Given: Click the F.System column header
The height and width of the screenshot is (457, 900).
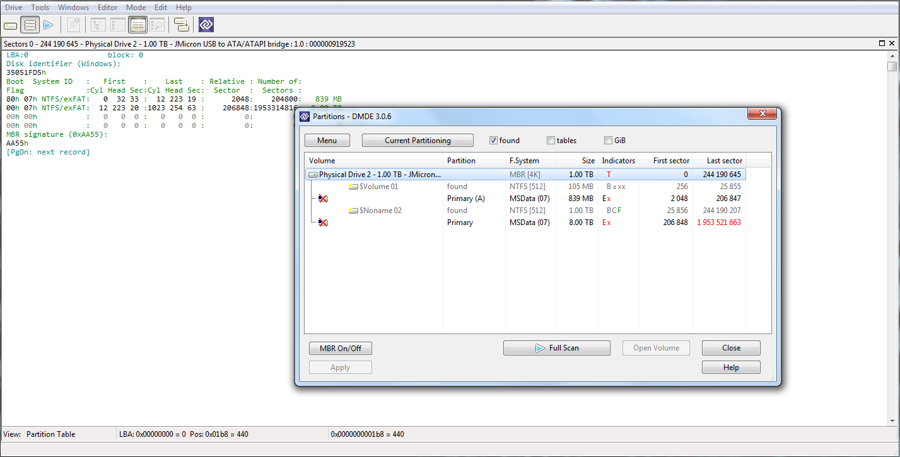Looking at the screenshot, I should (x=531, y=161).
